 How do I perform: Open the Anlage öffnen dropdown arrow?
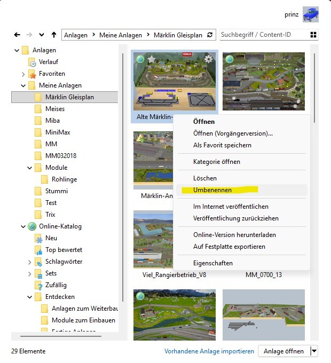pyautogui.click(x=314, y=351)
